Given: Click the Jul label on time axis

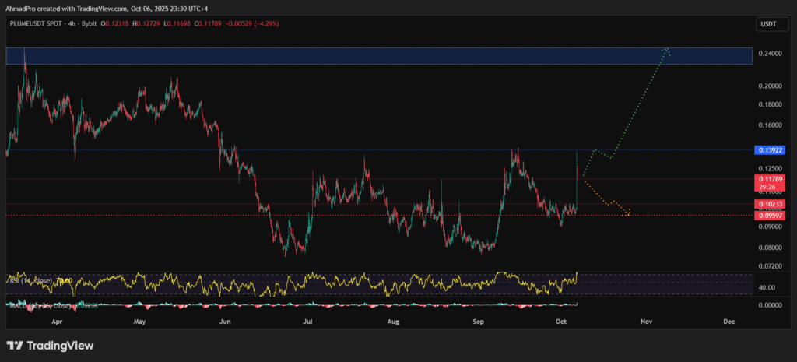Looking at the screenshot, I should (307, 322).
